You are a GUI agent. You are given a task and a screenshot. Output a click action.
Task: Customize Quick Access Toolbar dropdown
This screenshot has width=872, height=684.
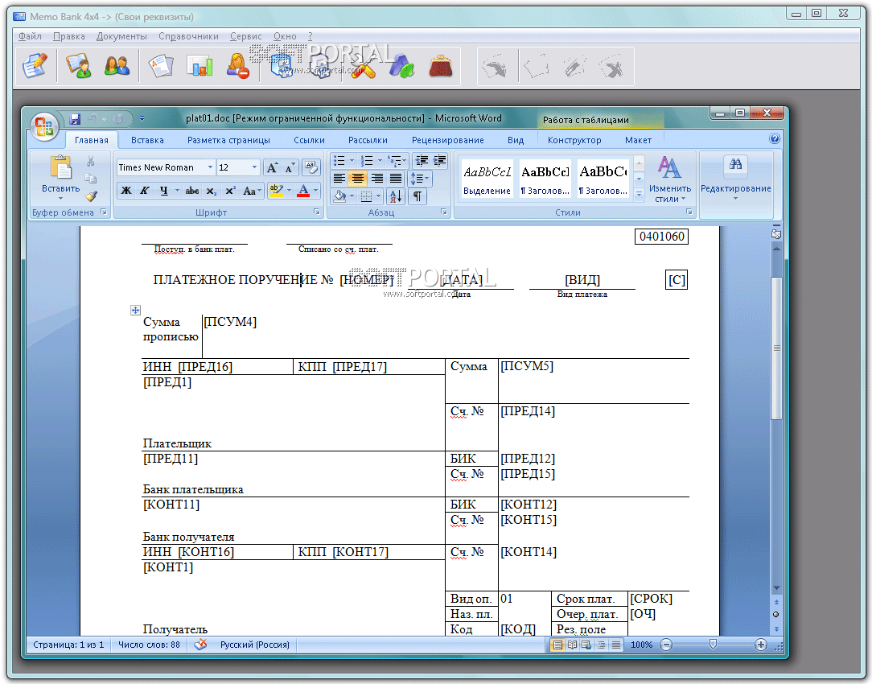pyautogui.click(x=142, y=118)
